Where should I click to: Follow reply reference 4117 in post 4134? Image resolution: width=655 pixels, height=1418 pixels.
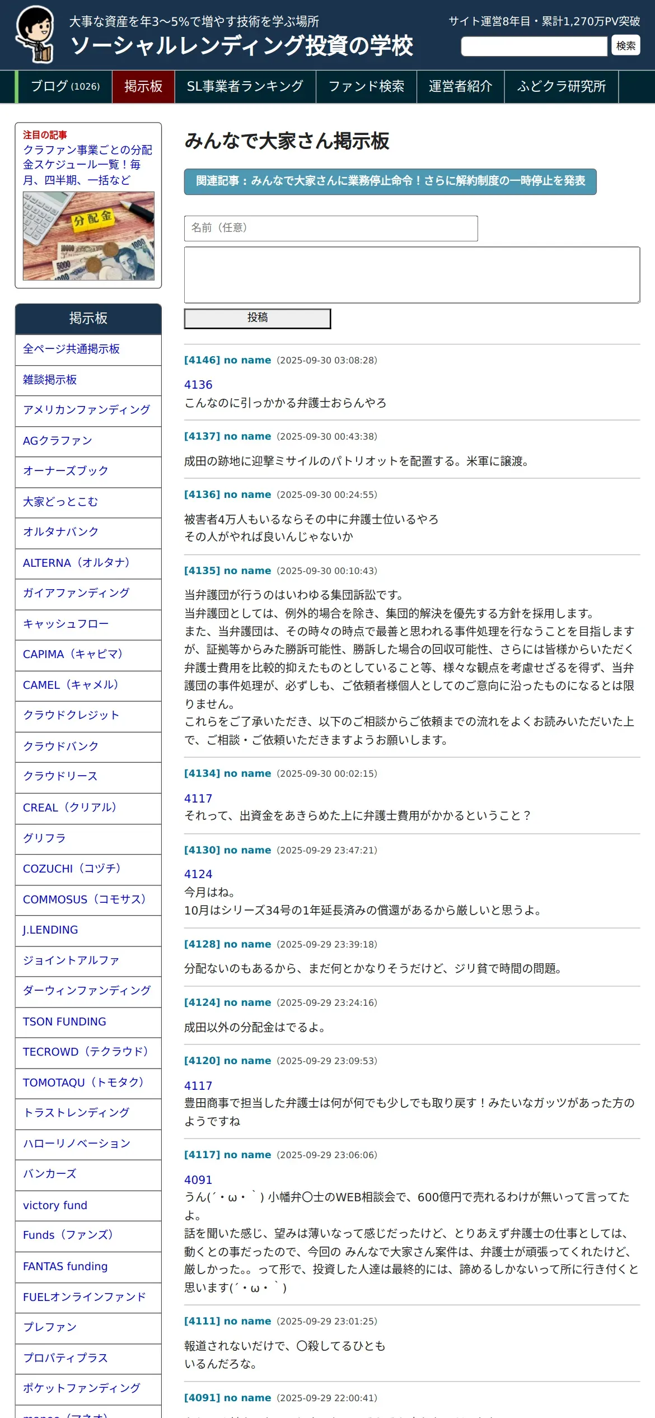(x=198, y=798)
